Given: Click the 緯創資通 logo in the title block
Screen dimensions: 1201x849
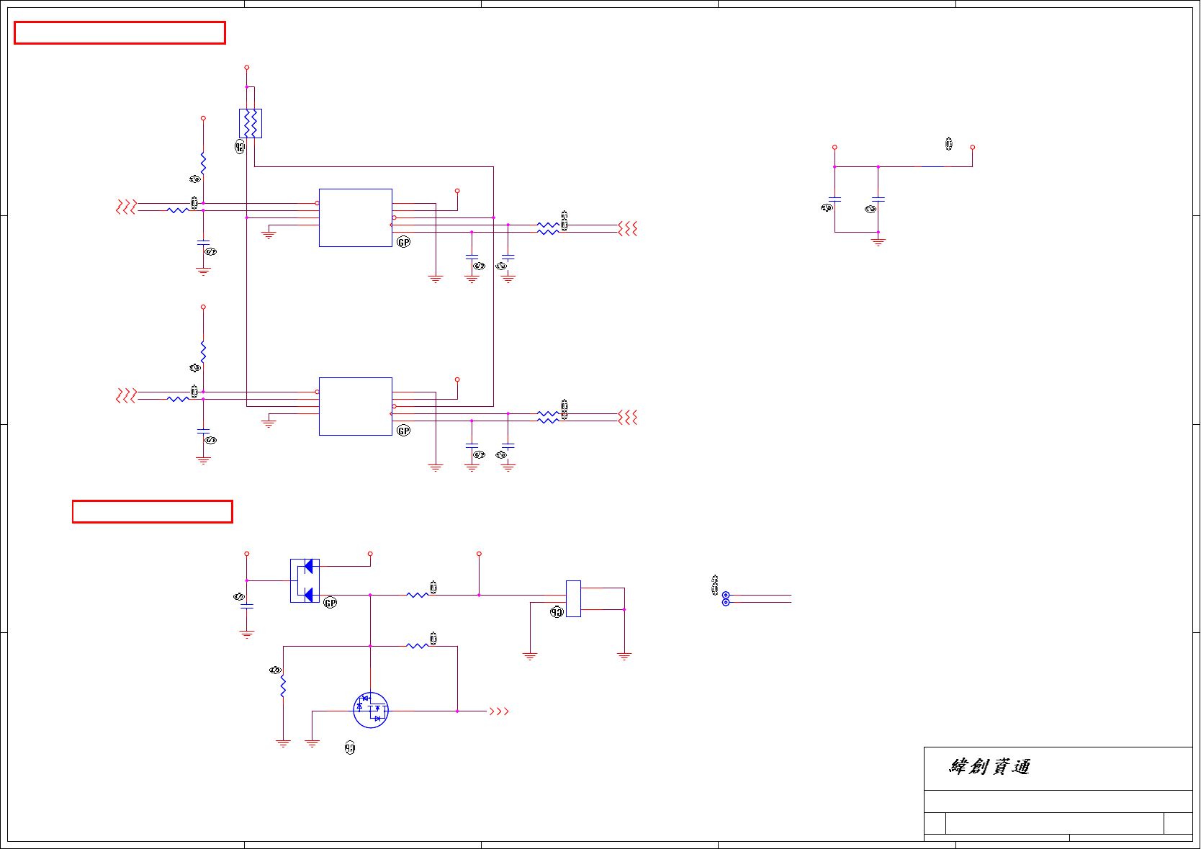Looking at the screenshot, I should (989, 767).
